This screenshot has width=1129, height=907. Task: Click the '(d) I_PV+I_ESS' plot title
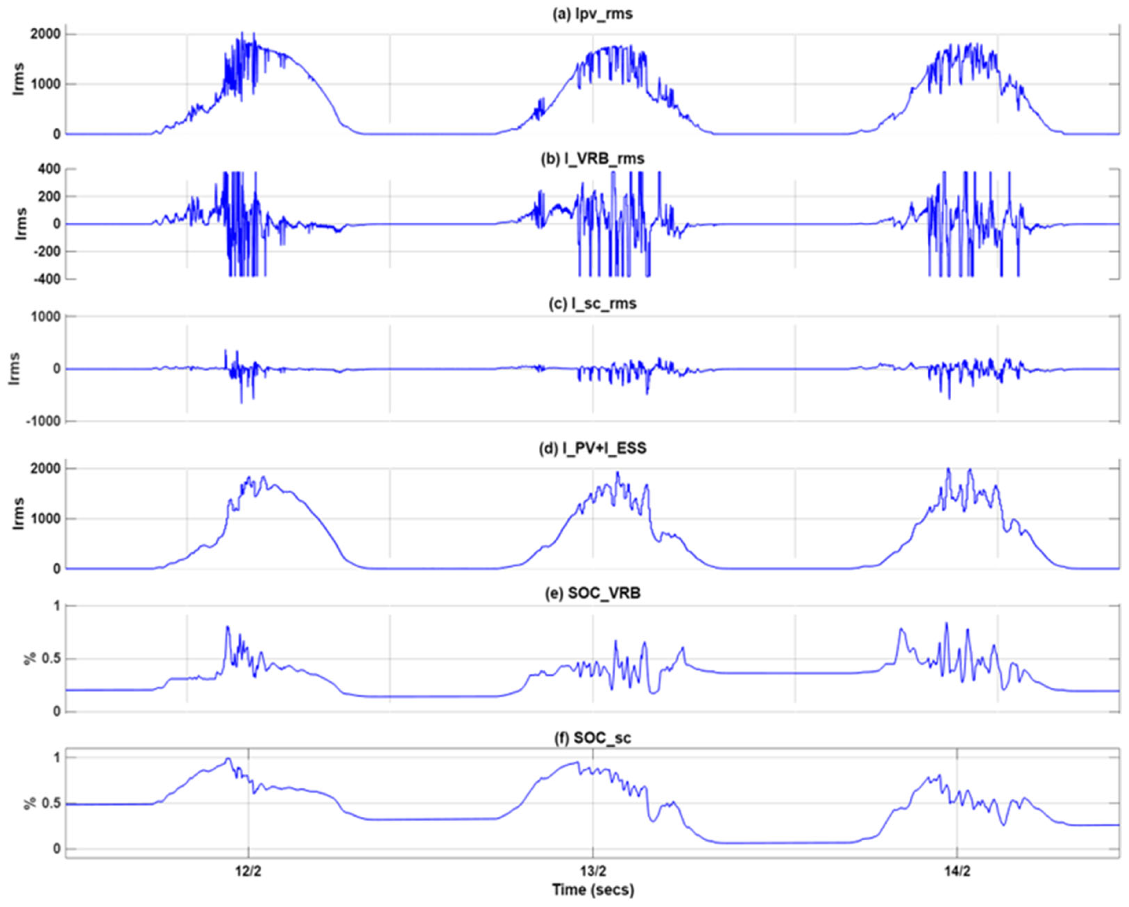click(x=592, y=449)
